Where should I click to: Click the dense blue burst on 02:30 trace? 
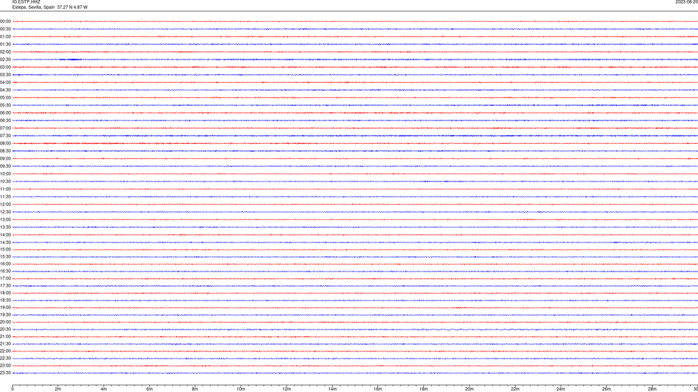point(71,60)
